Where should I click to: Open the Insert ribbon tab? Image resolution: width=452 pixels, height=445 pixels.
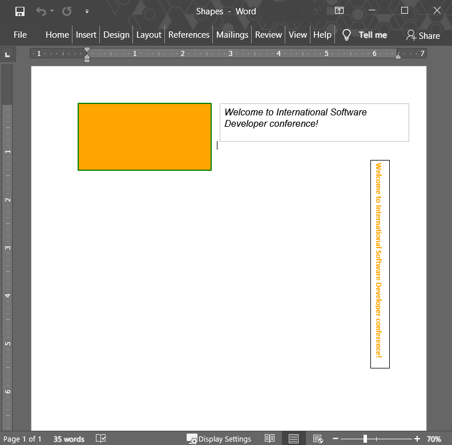pyautogui.click(x=86, y=35)
